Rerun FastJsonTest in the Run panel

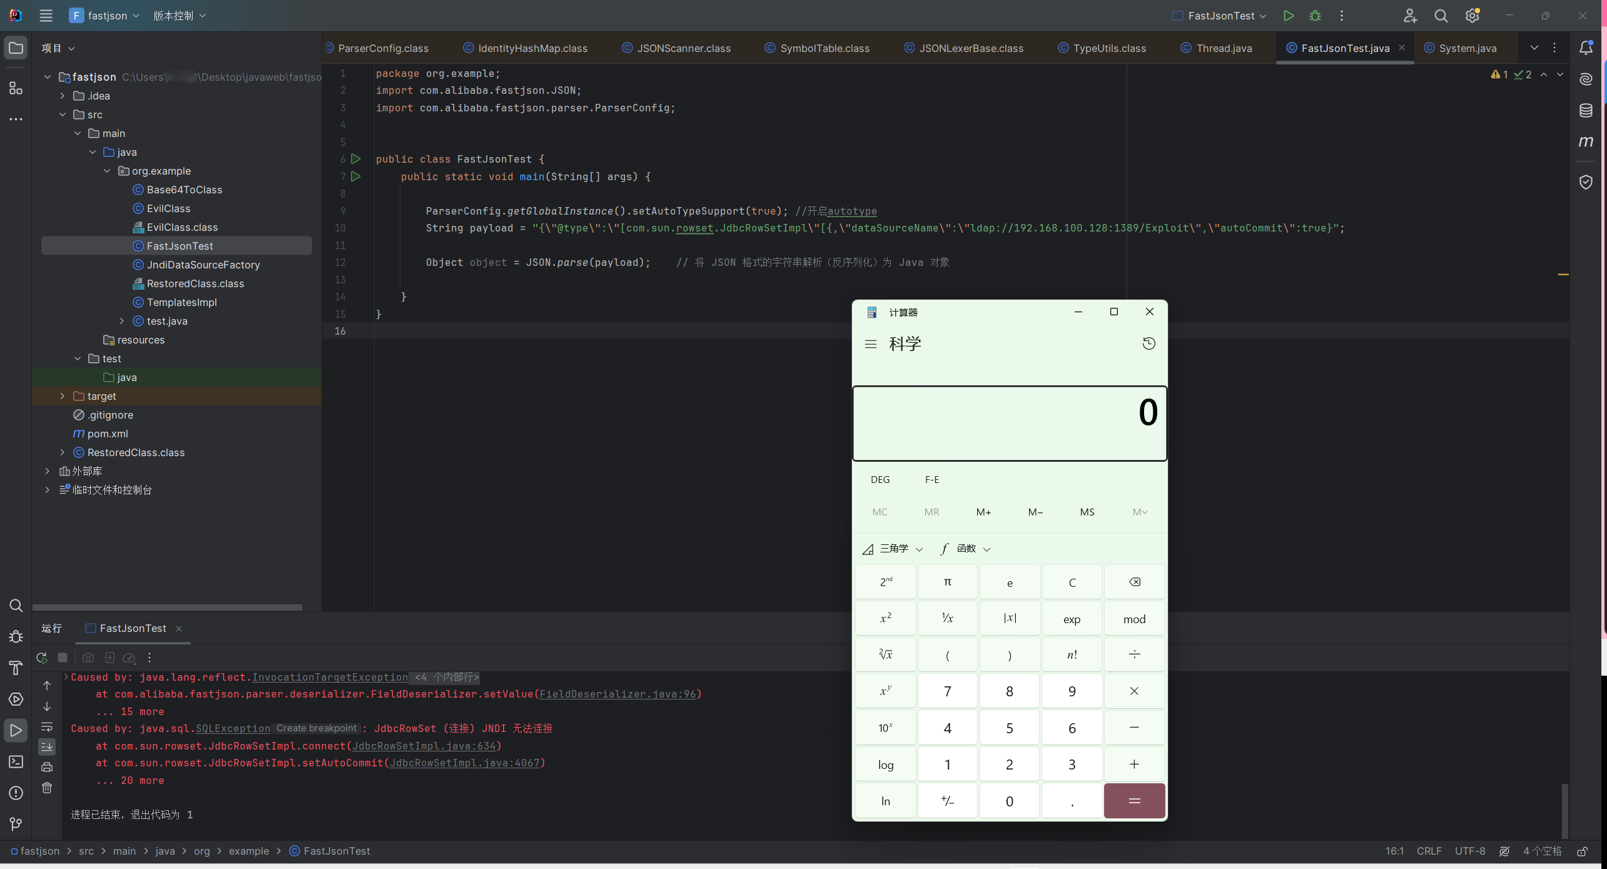[x=42, y=658]
